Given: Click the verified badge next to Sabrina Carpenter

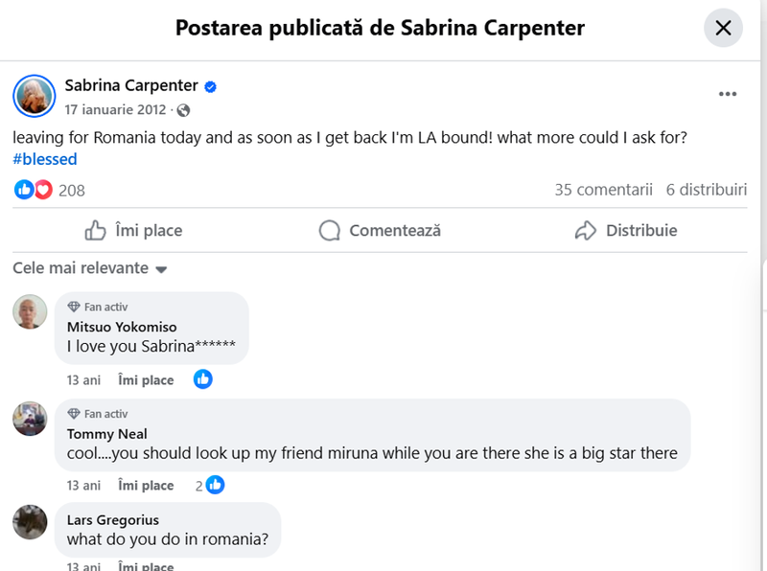Looking at the screenshot, I should [x=210, y=86].
